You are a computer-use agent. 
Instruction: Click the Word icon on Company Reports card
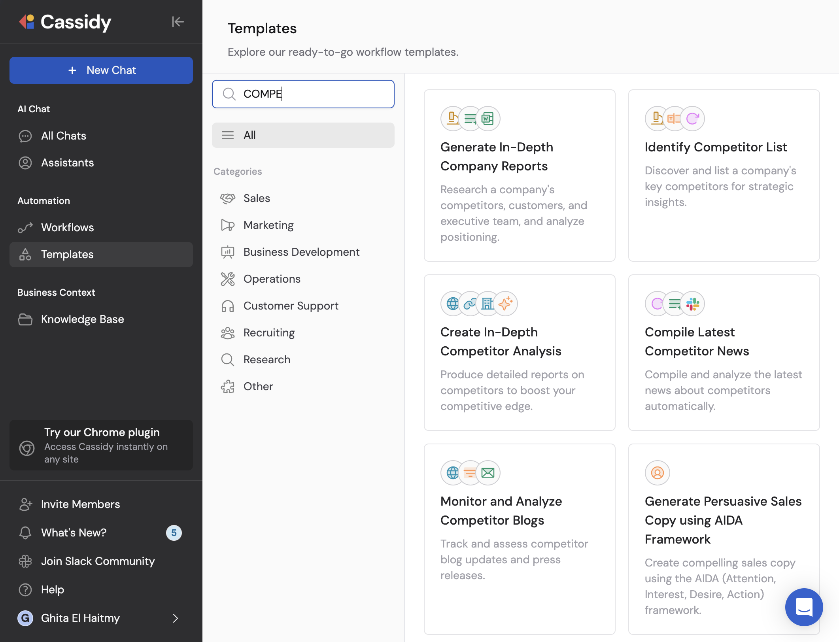488,119
